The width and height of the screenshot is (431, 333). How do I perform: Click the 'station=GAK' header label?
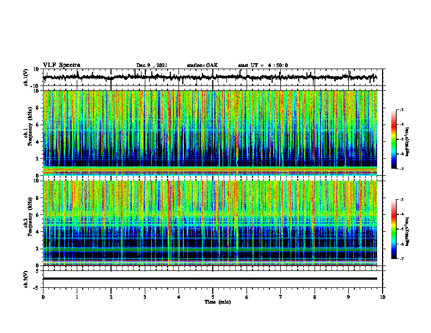click(202, 65)
